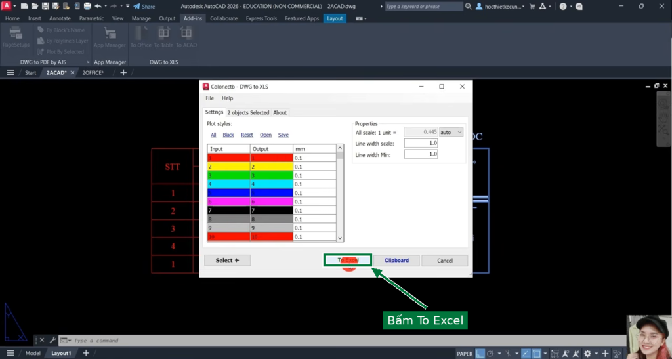The image size is (672, 359).
Task: Click the new drawing tab plus icon
Action: point(123,72)
